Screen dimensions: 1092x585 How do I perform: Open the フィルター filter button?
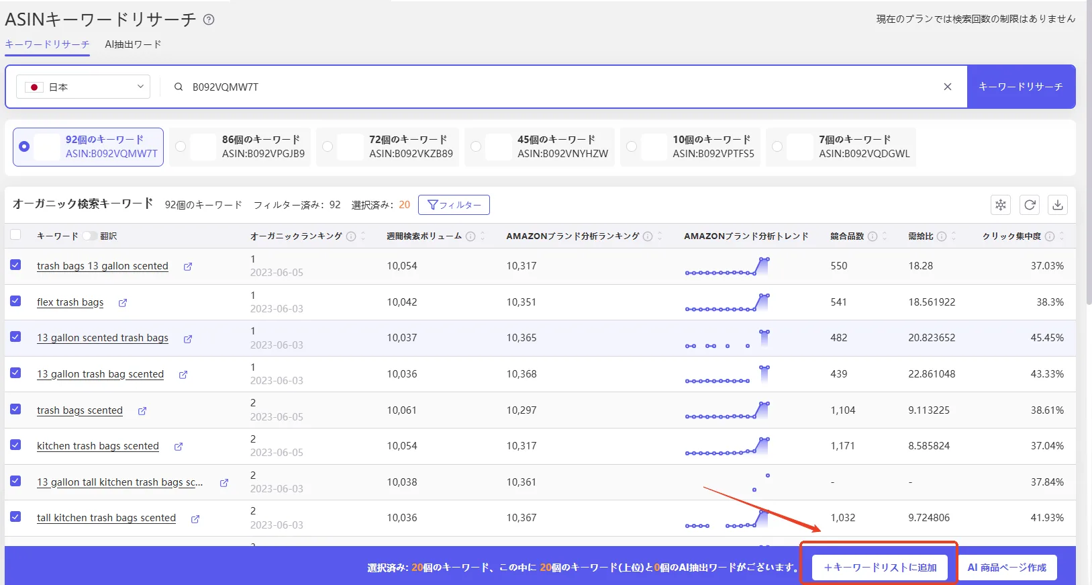454,205
